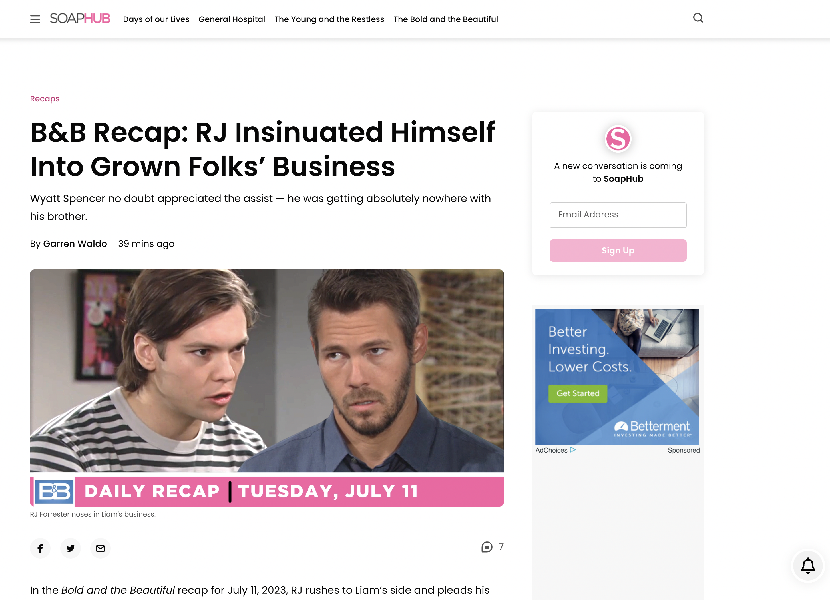Share article via email icon
This screenshot has width=830, height=600.
(x=100, y=548)
